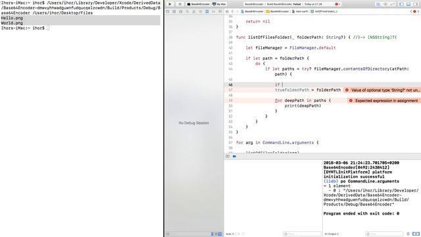Click 'po CommandLine.arguments' console line
The image size is (421, 237).
coord(370,182)
